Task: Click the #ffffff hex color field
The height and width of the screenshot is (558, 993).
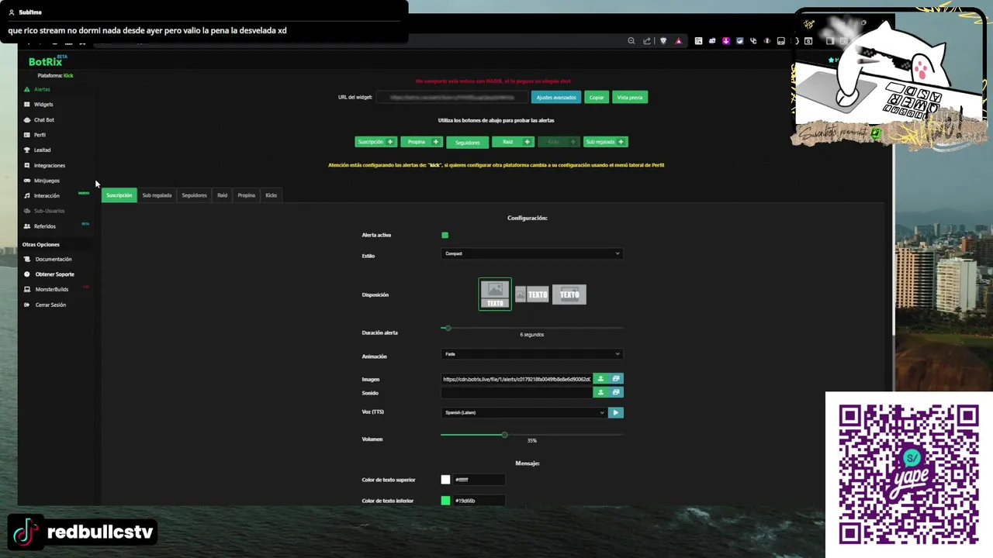Action: (479, 480)
